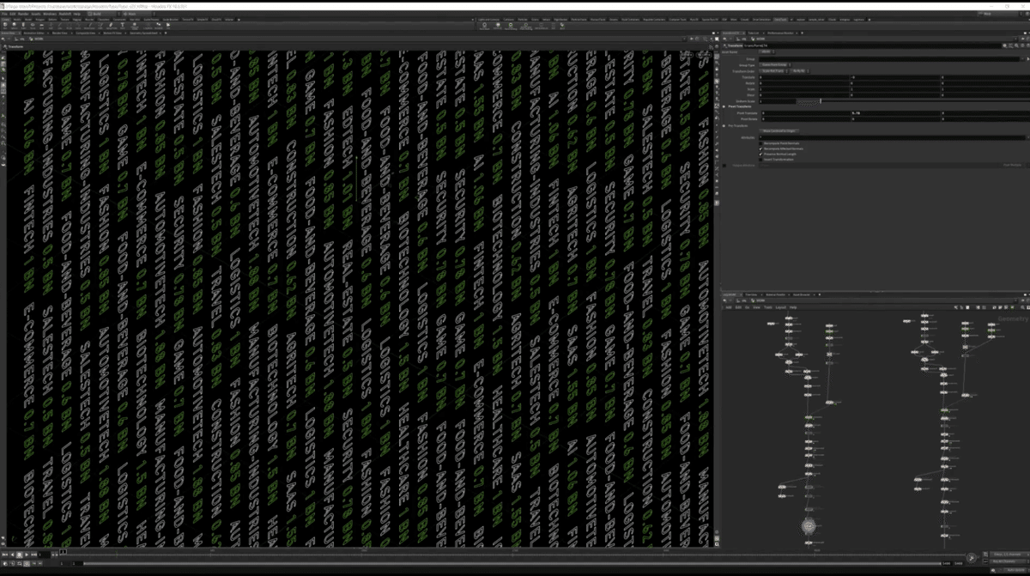The height and width of the screenshot is (576, 1030).
Task: Switch to the Material Palette pane tab
Action: (x=775, y=294)
